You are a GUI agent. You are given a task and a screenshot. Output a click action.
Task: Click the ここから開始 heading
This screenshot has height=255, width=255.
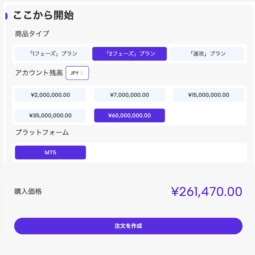click(x=43, y=15)
